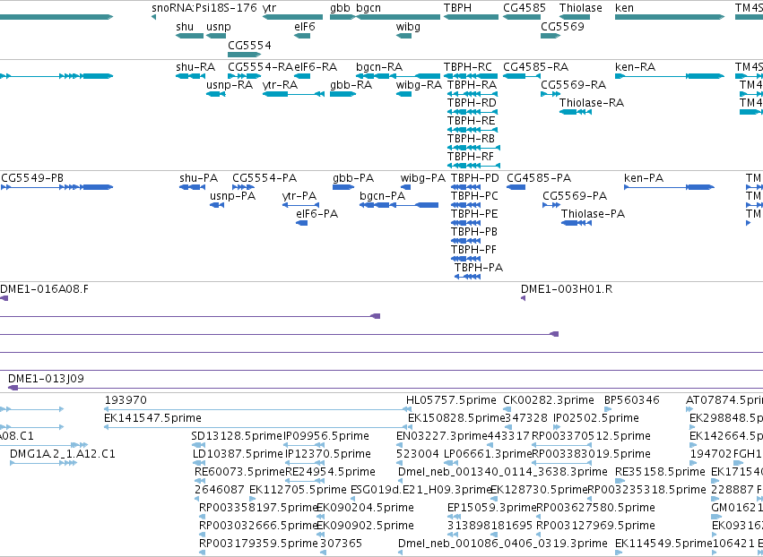763x557 pixels.
Task: Click the gbb-RA transcript label
Action: click(x=351, y=85)
